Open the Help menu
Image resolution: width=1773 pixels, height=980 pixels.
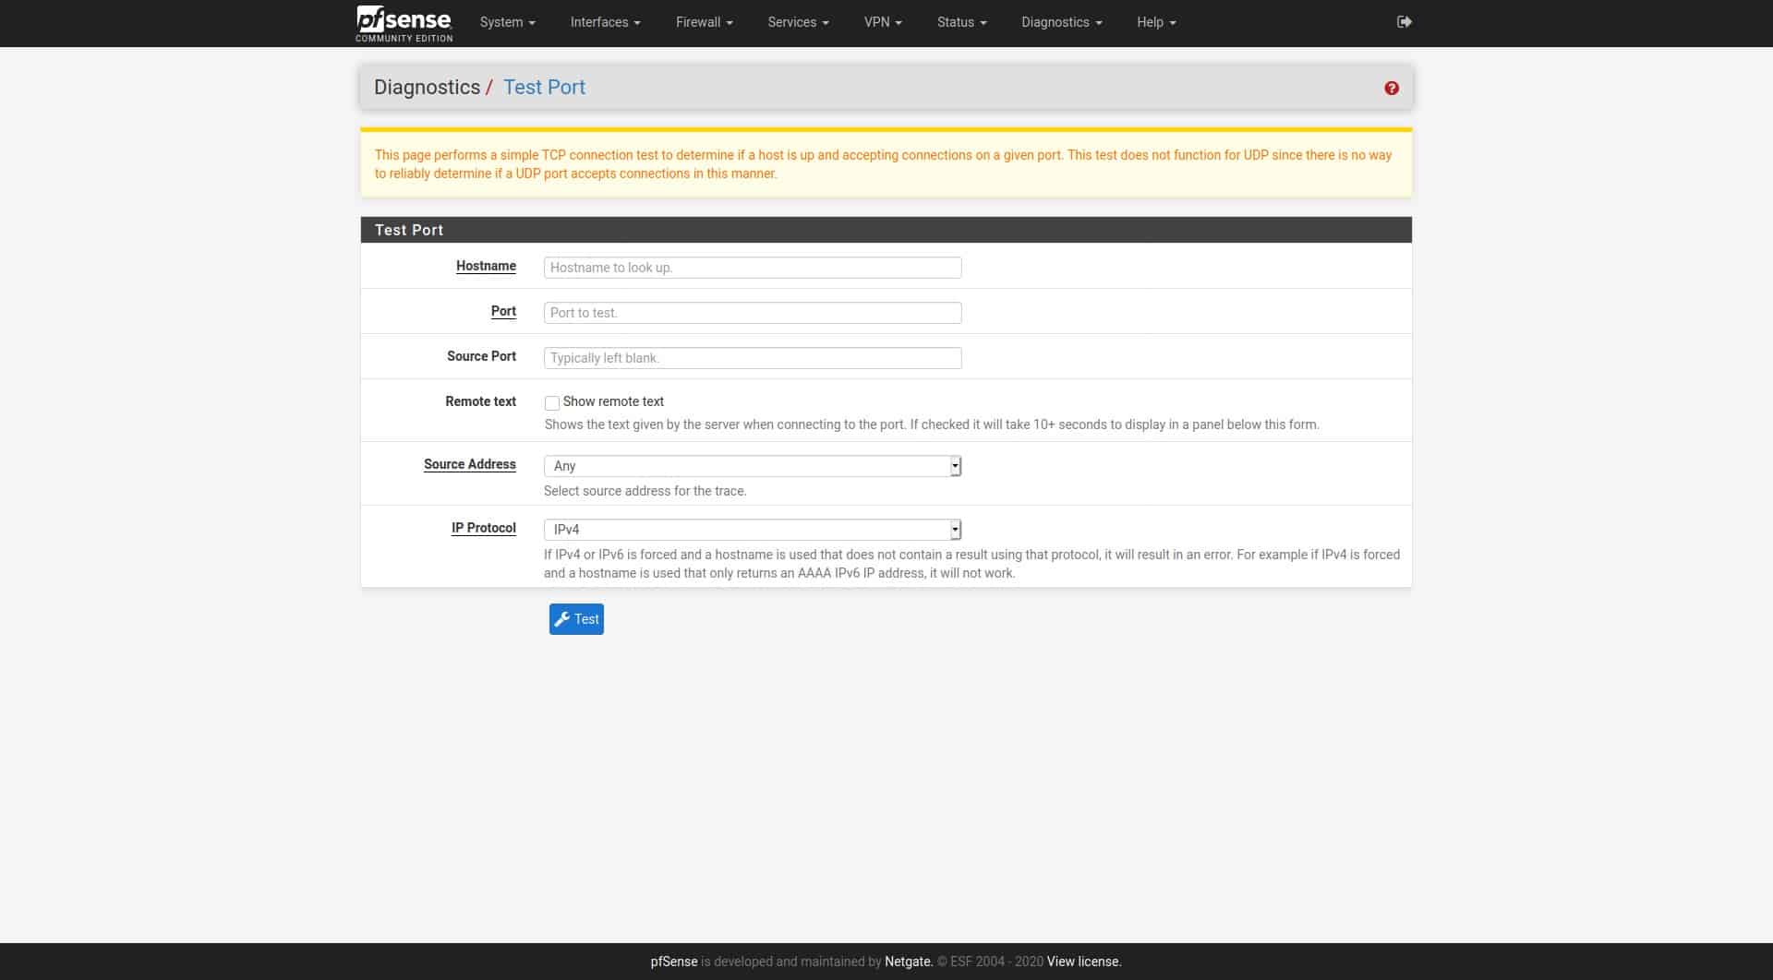[x=1156, y=22]
